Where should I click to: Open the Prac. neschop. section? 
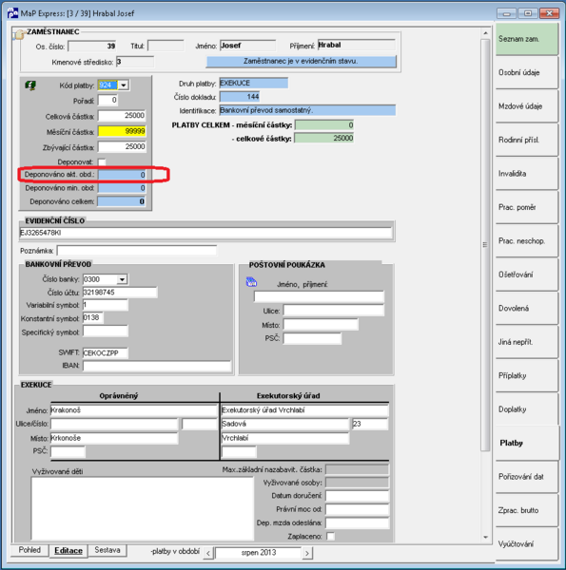(526, 241)
